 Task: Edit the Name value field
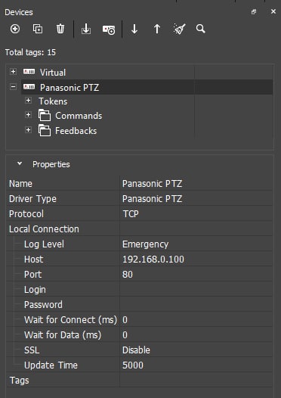point(196,184)
